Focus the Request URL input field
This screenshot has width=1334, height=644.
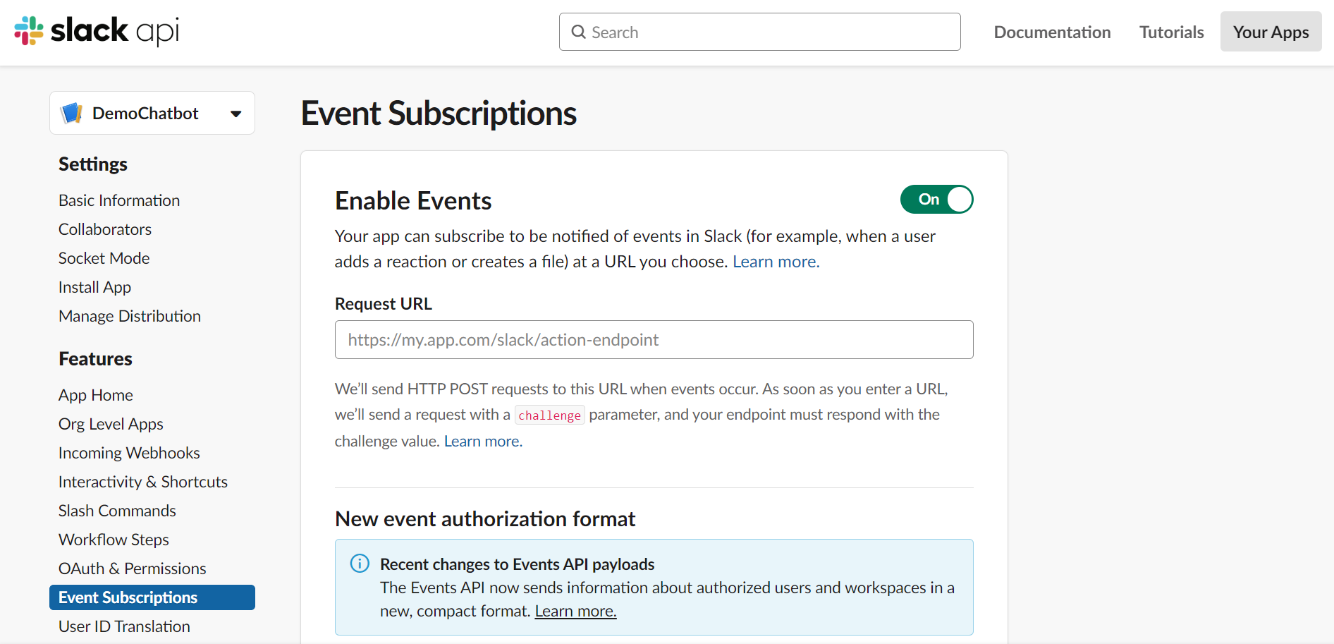point(654,340)
